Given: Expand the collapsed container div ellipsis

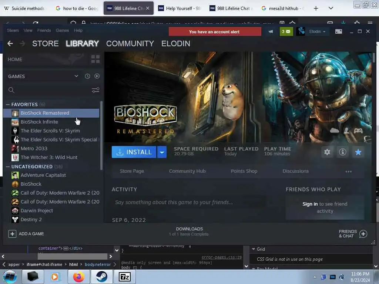Looking at the screenshot, I should click(66, 248).
